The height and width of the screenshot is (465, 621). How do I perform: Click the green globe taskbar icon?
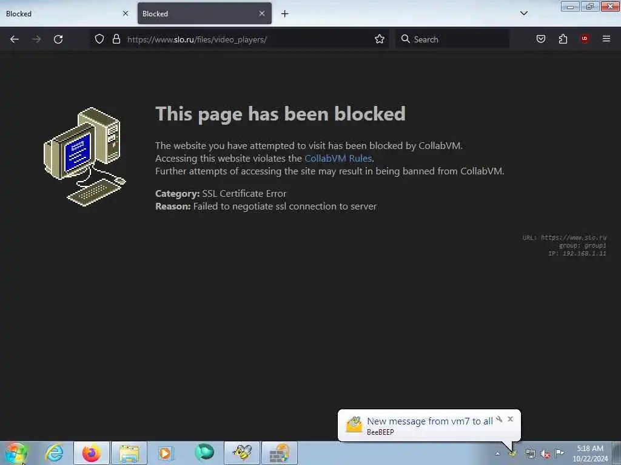point(204,453)
